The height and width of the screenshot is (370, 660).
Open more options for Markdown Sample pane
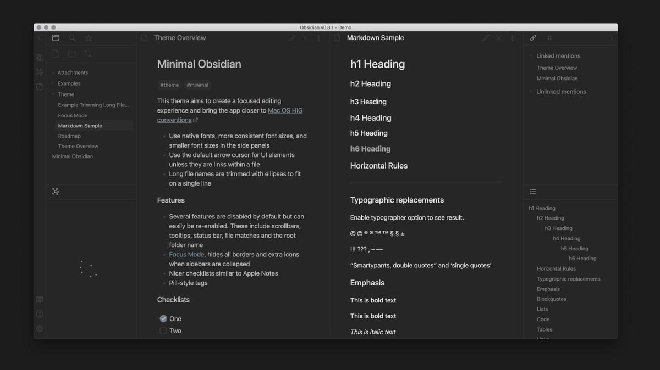coord(512,38)
